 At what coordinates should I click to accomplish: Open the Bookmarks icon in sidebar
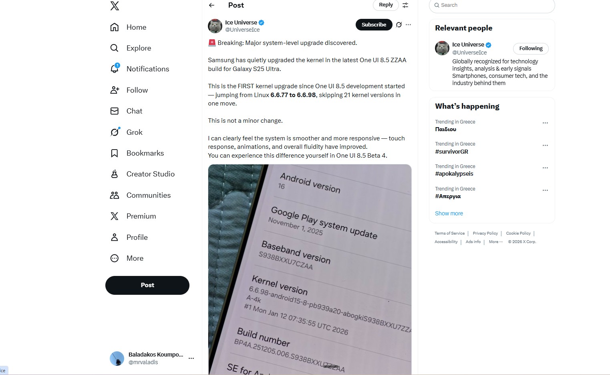pyautogui.click(x=115, y=153)
